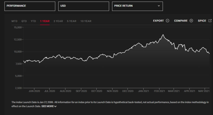This screenshot has height=115, width=213.
Task: Click the EXPORT label
Action: [x=158, y=21]
